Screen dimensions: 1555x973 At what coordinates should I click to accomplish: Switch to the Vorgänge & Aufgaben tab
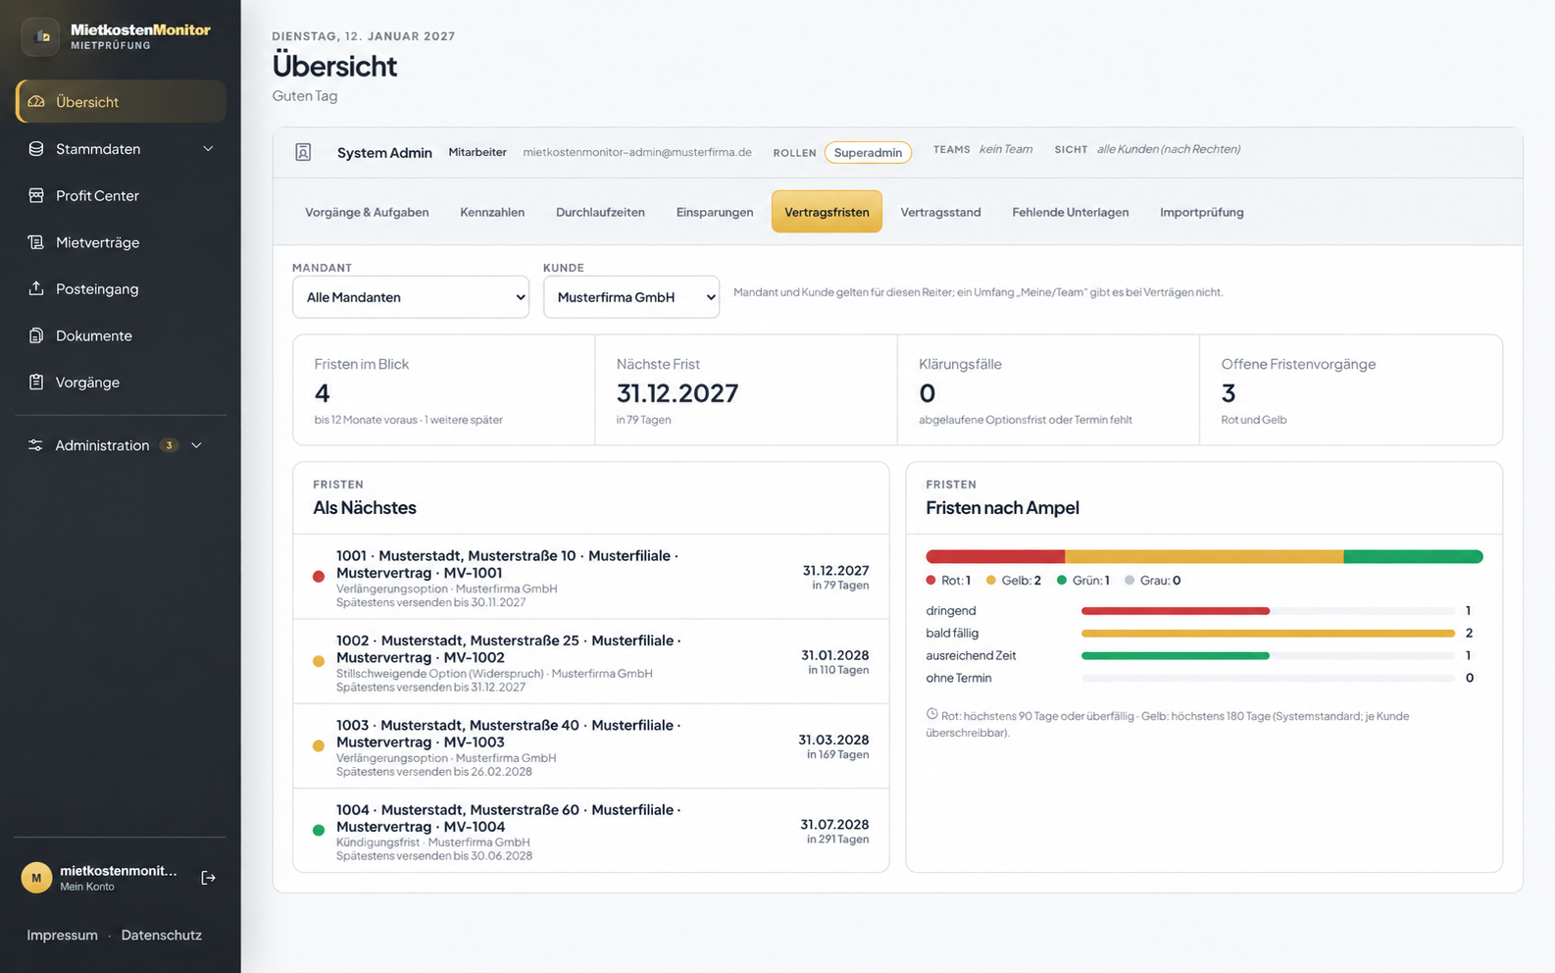pyautogui.click(x=367, y=212)
